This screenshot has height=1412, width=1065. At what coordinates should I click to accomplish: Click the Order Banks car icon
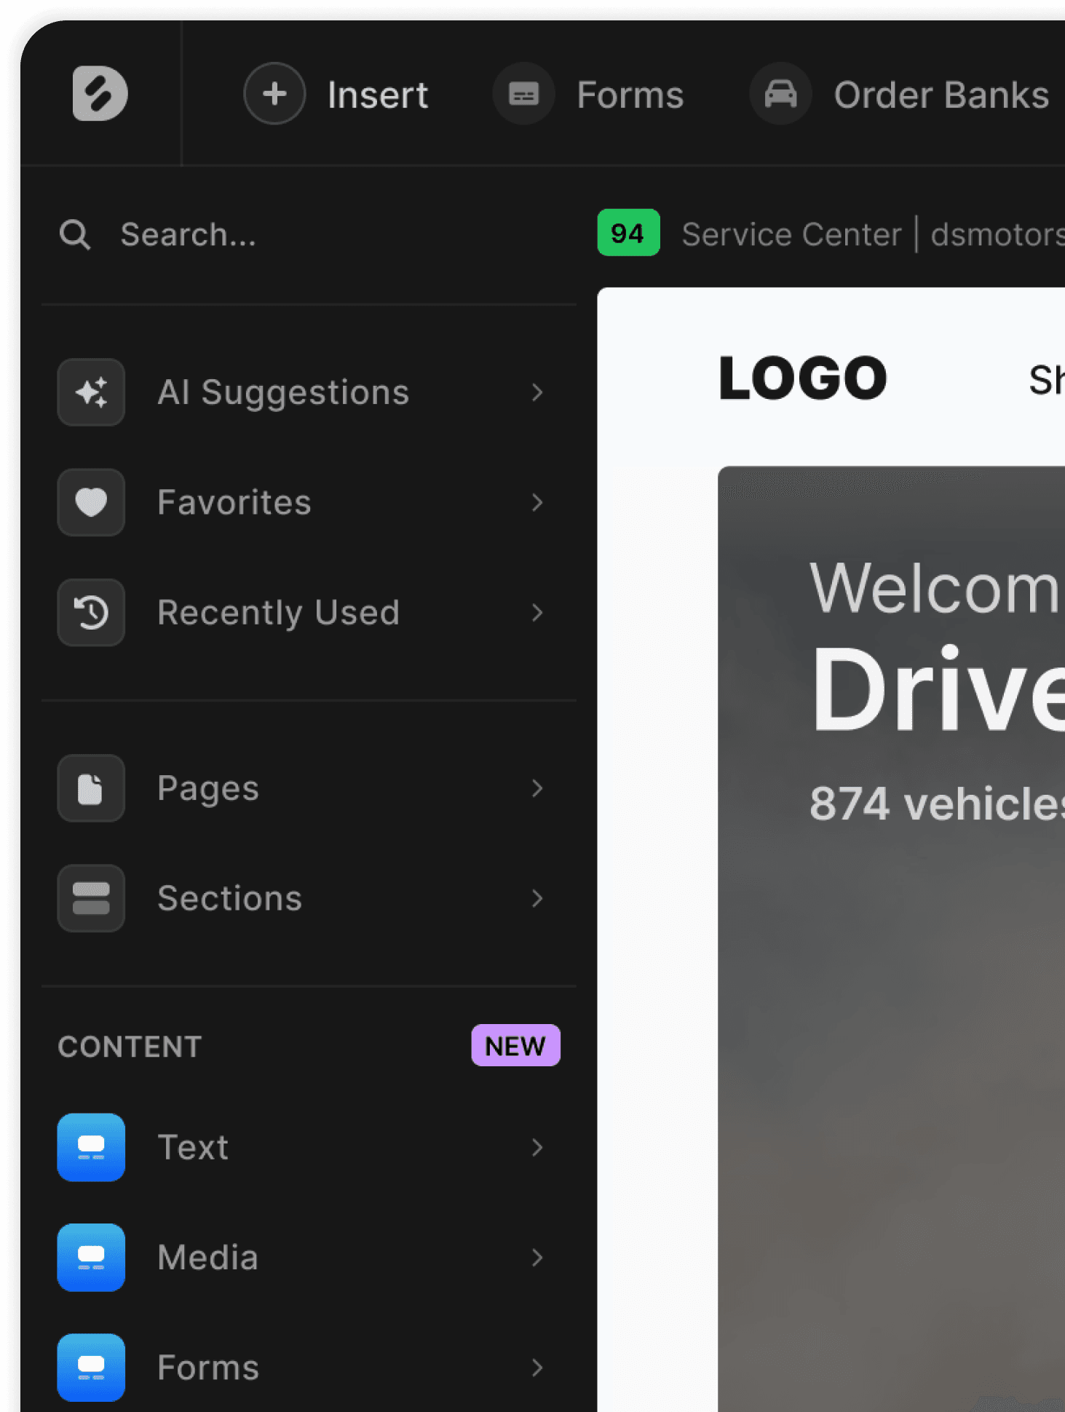(x=780, y=94)
